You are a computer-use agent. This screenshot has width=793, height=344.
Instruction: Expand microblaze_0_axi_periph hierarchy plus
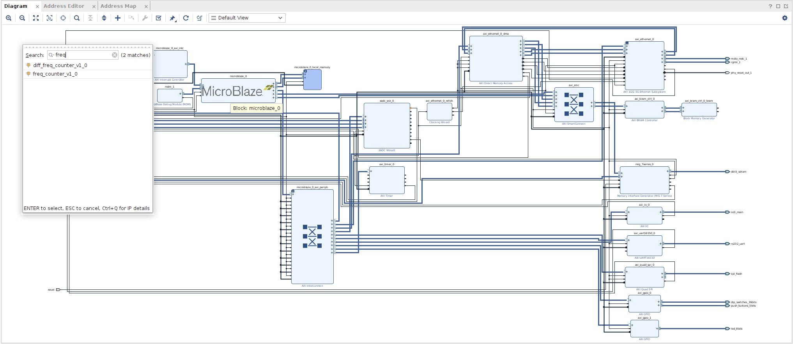pos(293,191)
